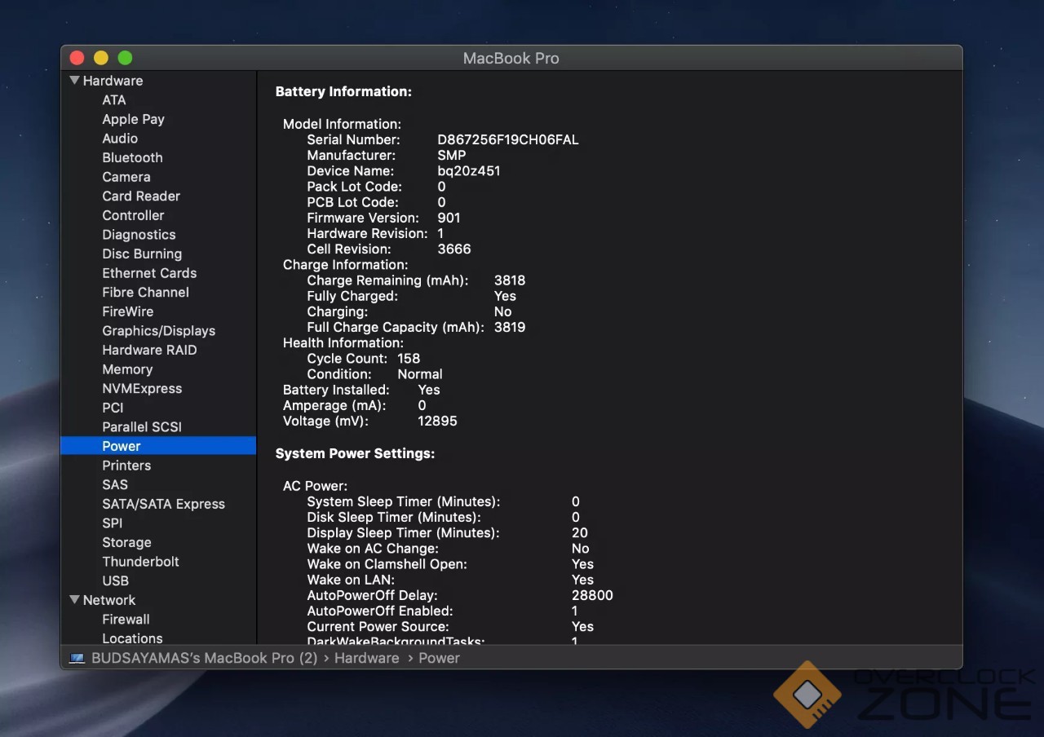This screenshot has width=1044, height=737.
Task: Open the NVMExpress section
Action: point(142,389)
